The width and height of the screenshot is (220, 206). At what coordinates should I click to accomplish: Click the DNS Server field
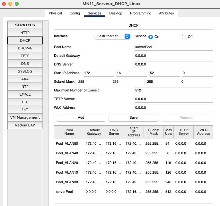click(x=174, y=64)
